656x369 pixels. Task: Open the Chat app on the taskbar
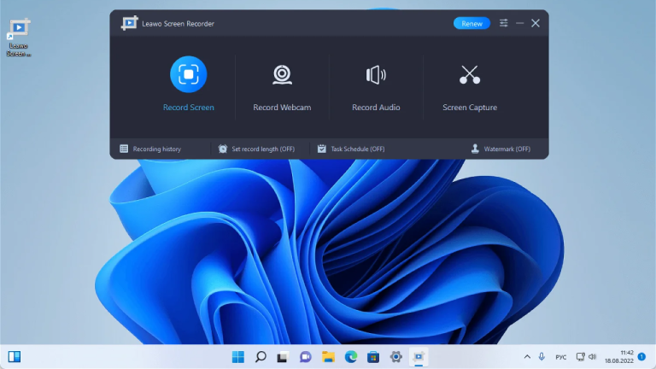point(306,357)
